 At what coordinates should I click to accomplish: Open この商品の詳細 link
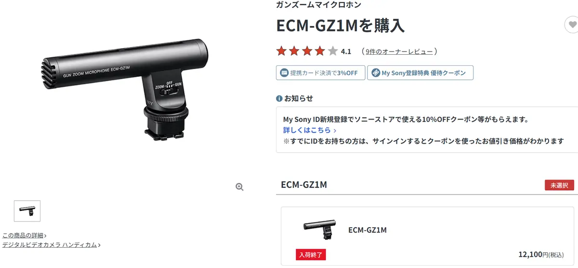pos(23,235)
